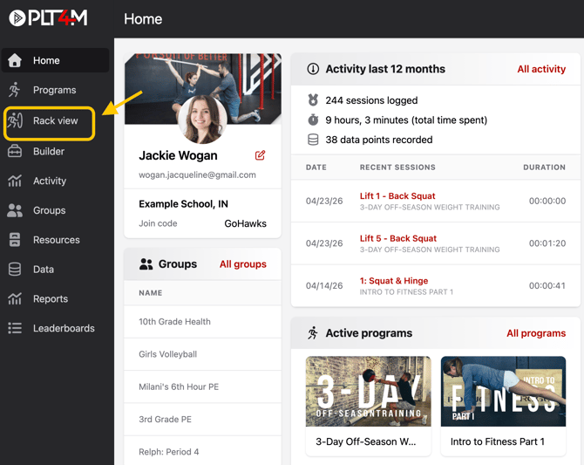The width and height of the screenshot is (584, 465).
Task: Click the wogan.jacqueline@gmail.com email text
Action: (197, 174)
